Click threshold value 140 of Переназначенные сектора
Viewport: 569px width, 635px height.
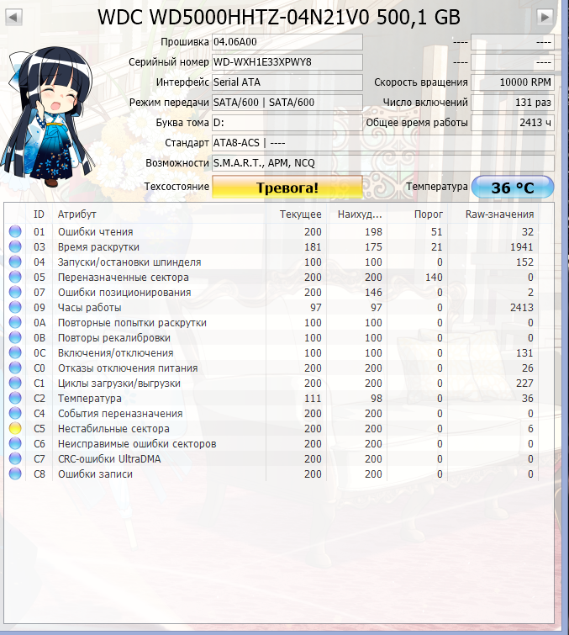tap(434, 278)
